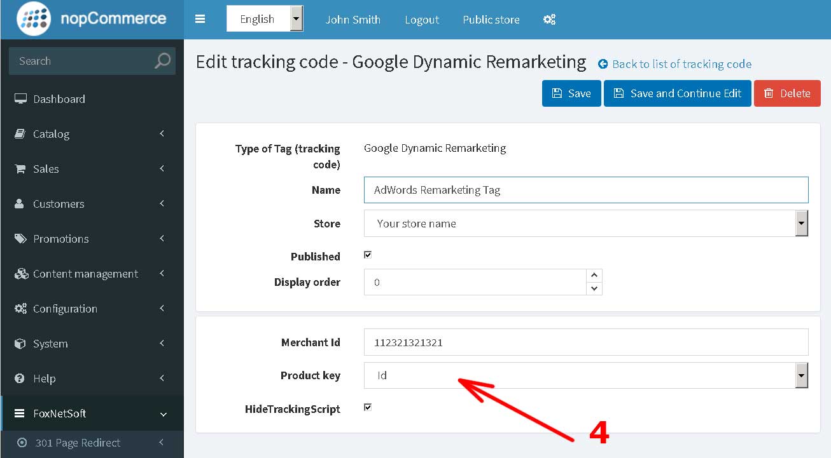
Task: Collapse the FoxNetSoft menu chevron
Action: [x=164, y=414]
